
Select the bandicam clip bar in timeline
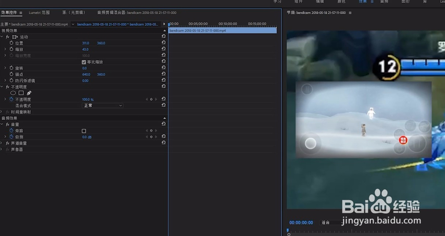(222, 30)
